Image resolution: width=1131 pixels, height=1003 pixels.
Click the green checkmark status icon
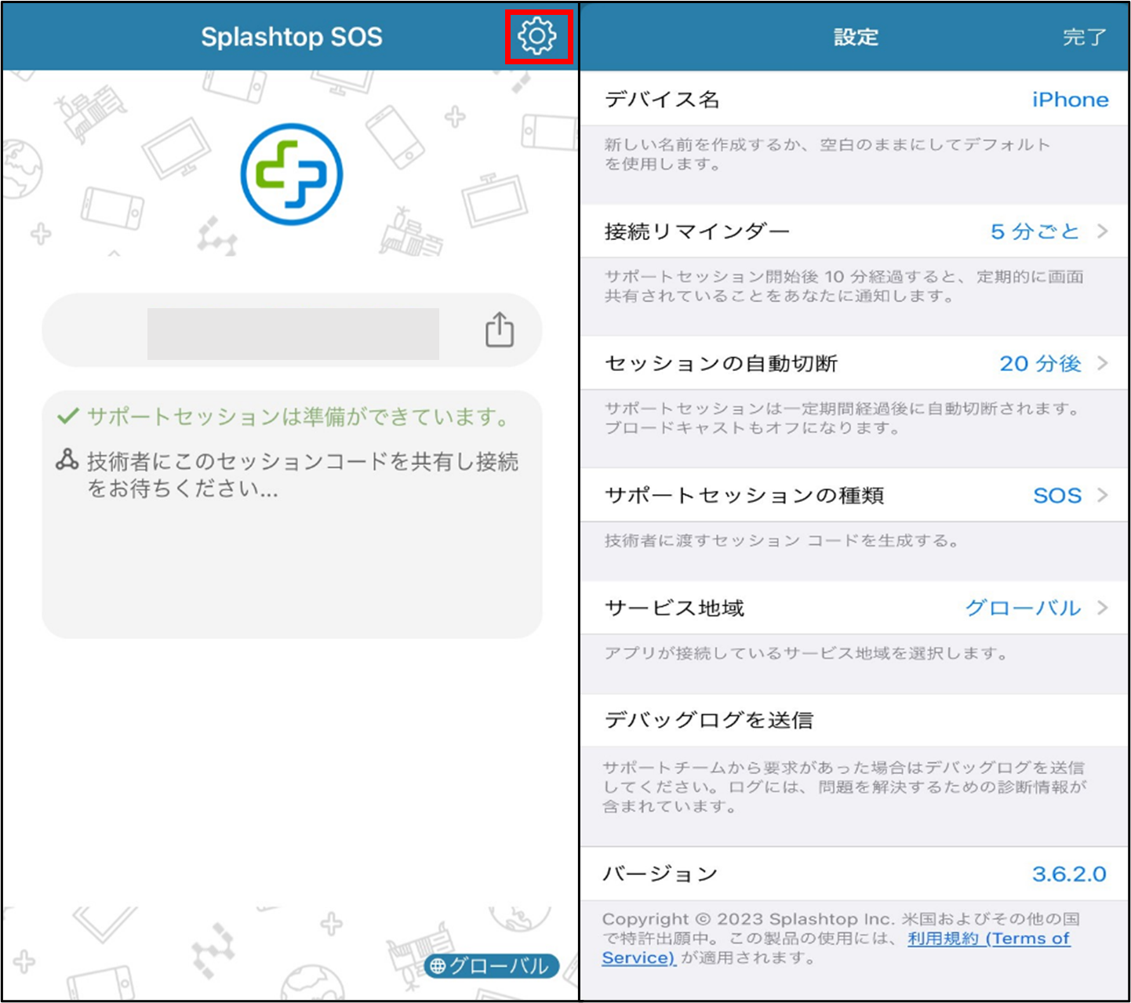tap(68, 416)
